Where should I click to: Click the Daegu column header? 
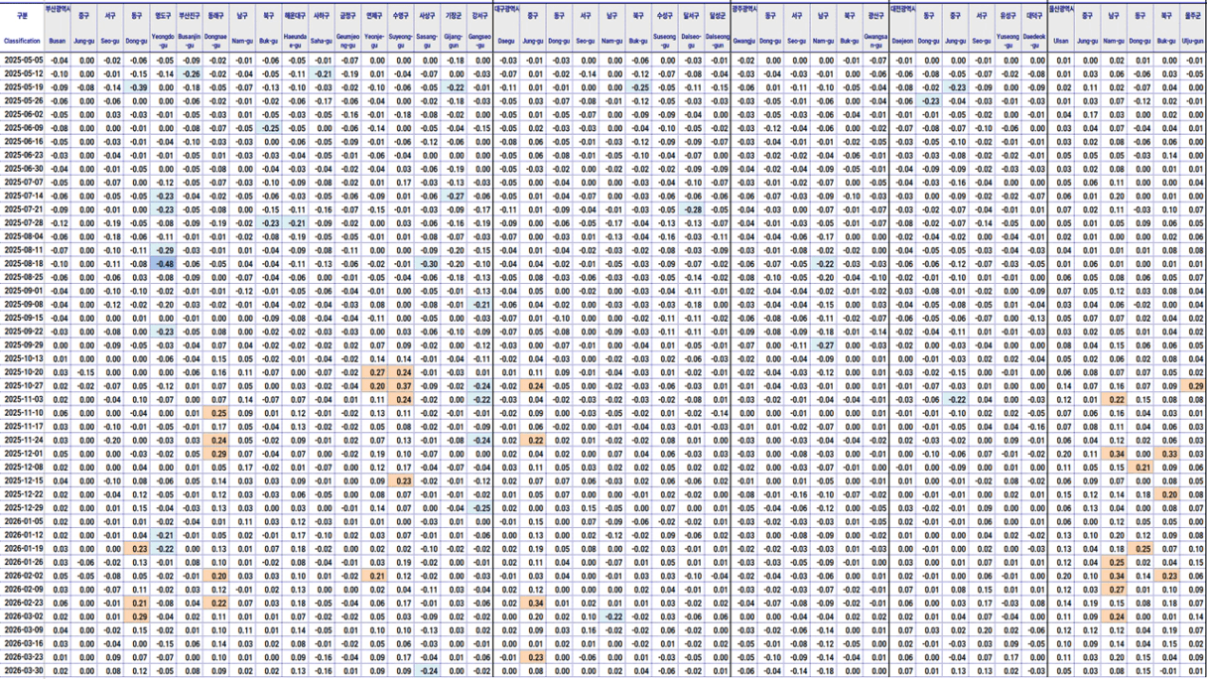click(506, 41)
